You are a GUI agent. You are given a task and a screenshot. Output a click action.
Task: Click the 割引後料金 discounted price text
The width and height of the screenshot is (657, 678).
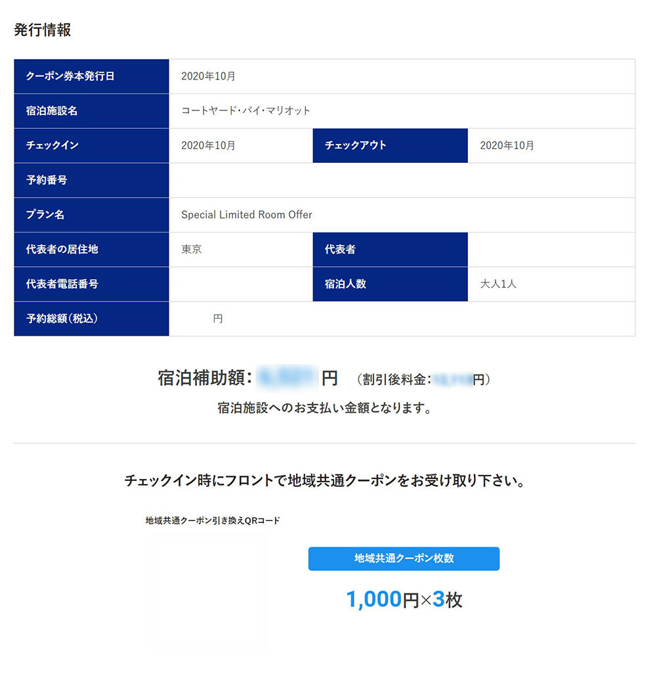pos(423,379)
